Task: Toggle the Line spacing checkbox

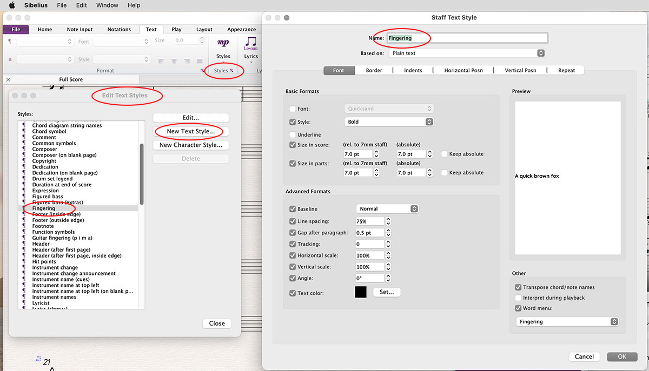Action: [x=293, y=221]
